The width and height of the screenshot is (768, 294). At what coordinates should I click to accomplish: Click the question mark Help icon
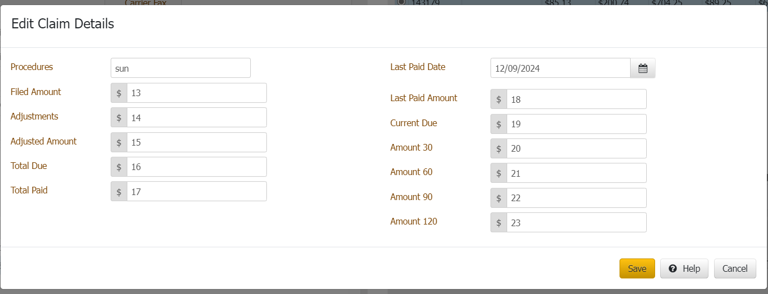point(673,268)
